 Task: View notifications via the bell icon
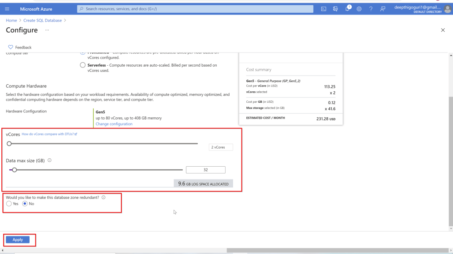347,9
